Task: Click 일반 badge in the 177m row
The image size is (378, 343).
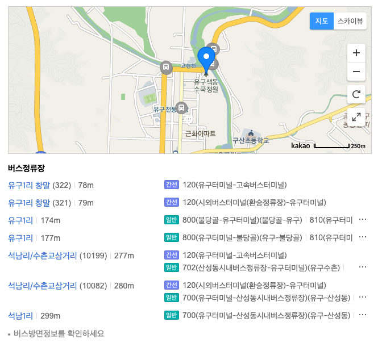Action: (x=172, y=237)
